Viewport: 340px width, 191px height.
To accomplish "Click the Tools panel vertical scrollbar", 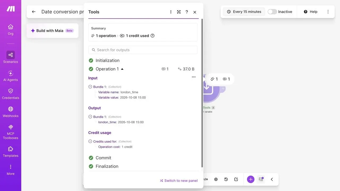I will [x=202, y=93].
